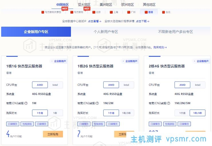This screenshot has height=146, width=212.
Task: Switch to the 亚太地区 region tab
Action: click(84, 5)
